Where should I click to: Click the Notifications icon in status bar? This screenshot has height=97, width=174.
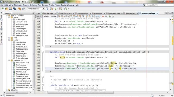tap(4, 95)
